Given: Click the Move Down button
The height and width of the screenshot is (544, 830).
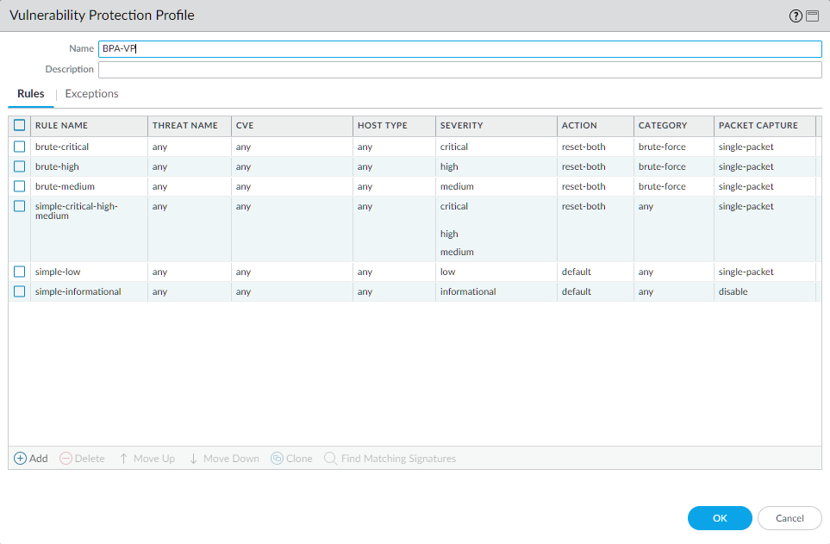Looking at the screenshot, I should point(224,458).
